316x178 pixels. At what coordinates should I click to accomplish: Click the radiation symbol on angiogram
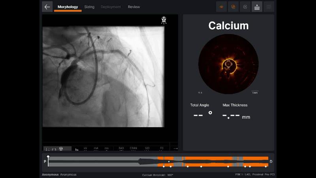pyautogui.click(x=164, y=20)
